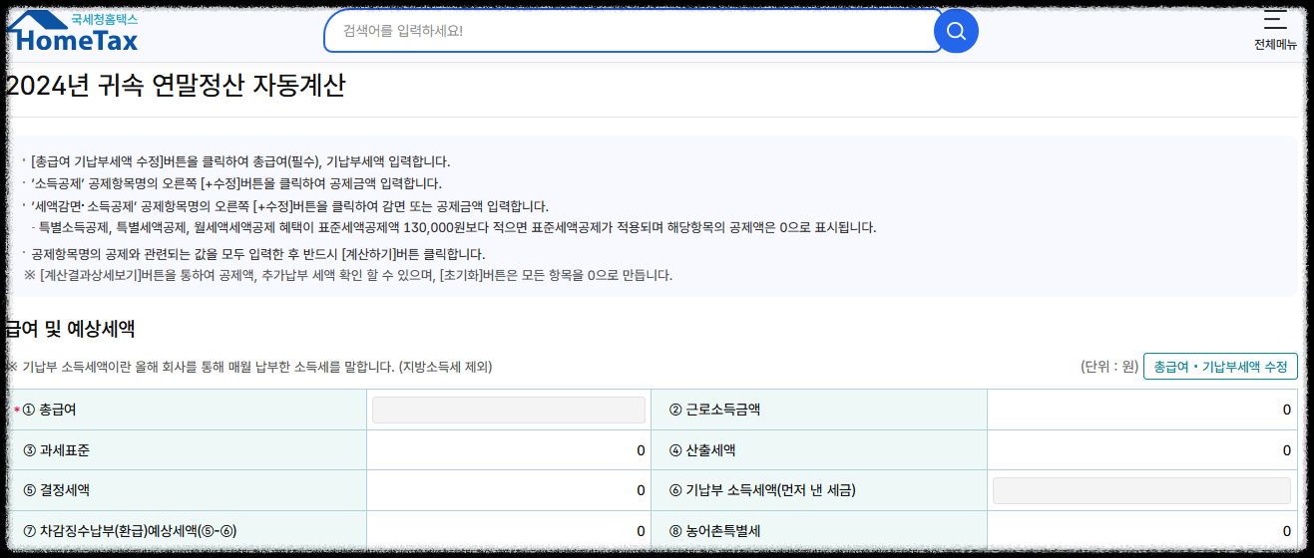
Task: Click the ④ 산출세액 label
Action: [701, 450]
